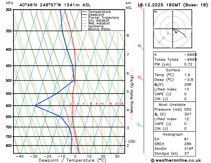This screenshot has height=163, width=211.
Task: Click the red wind barb at 500 hPa
Action: point(141,78)
